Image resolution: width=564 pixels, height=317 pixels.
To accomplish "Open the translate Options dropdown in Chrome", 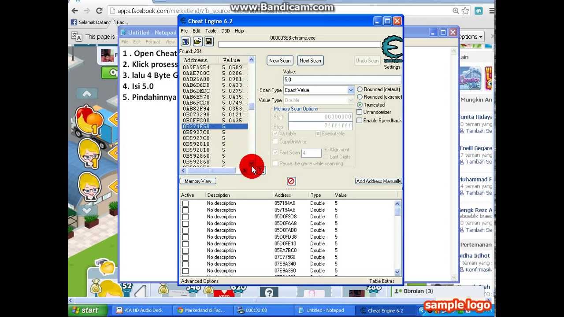I will pyautogui.click(x=471, y=37).
